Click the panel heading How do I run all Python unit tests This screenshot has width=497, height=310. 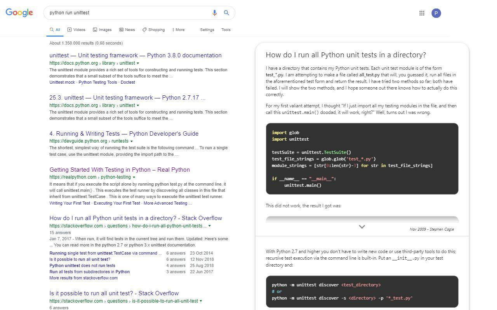coord(346,55)
